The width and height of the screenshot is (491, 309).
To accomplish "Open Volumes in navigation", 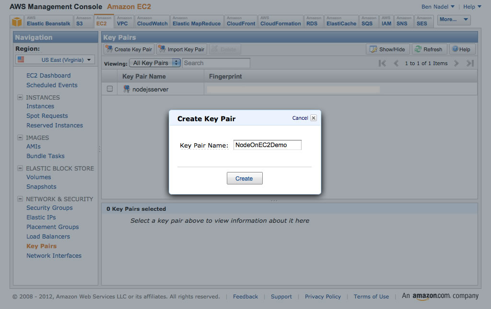I will tap(38, 177).
